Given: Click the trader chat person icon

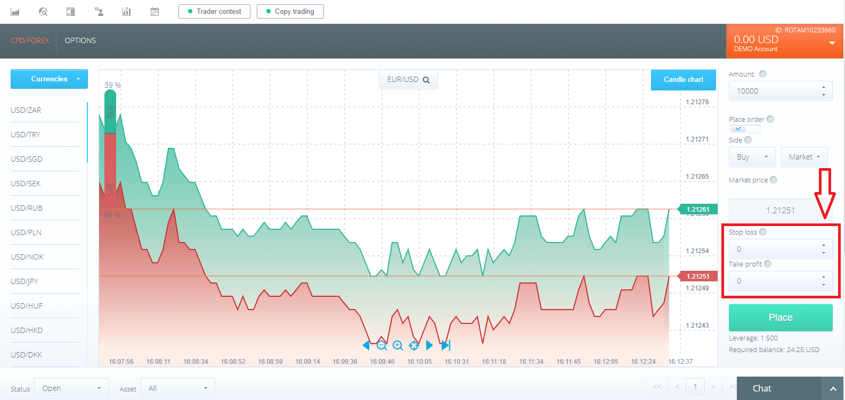Looking at the screenshot, I should (99, 12).
